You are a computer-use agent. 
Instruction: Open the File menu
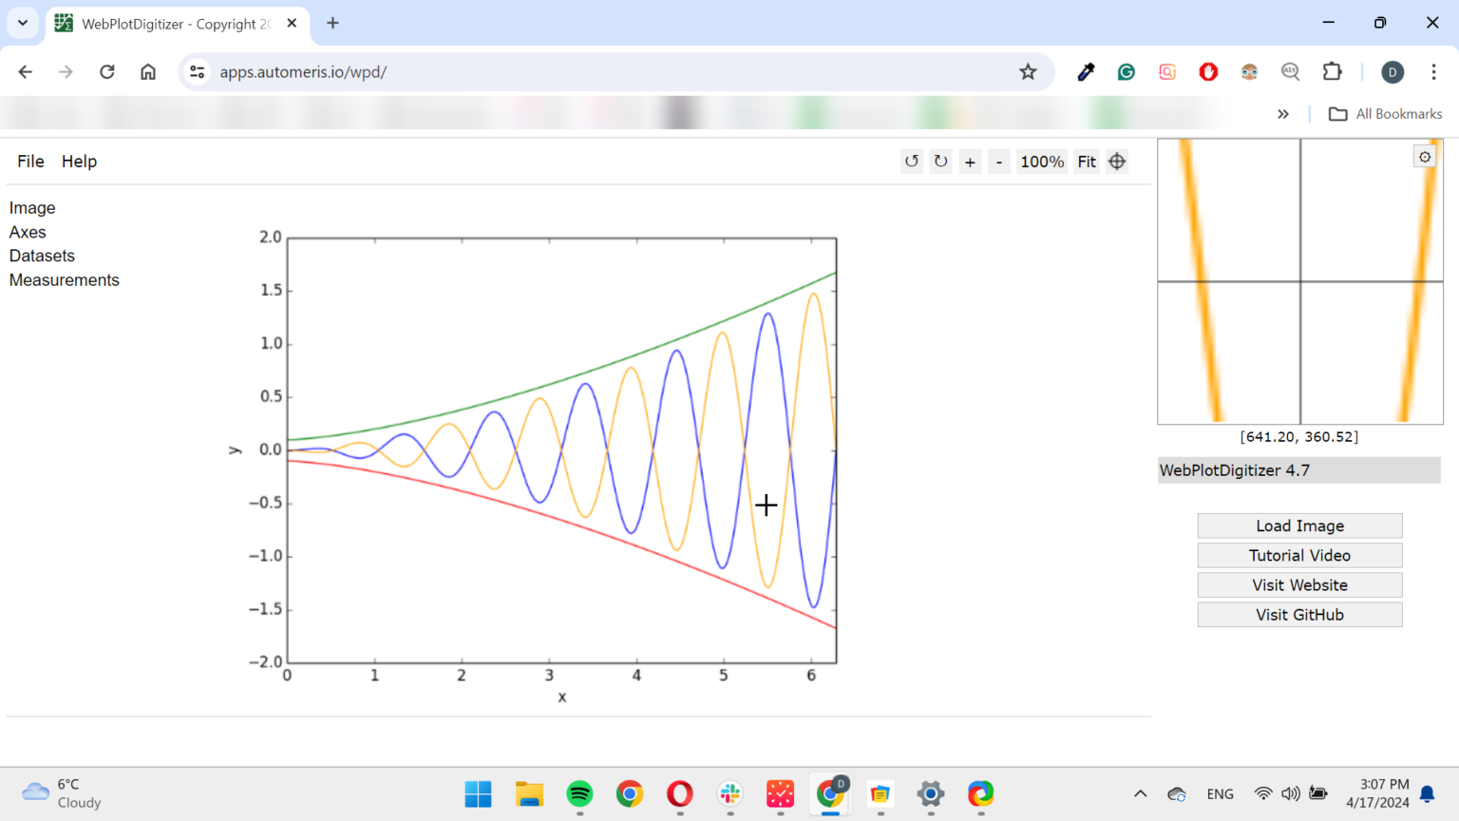tap(29, 161)
